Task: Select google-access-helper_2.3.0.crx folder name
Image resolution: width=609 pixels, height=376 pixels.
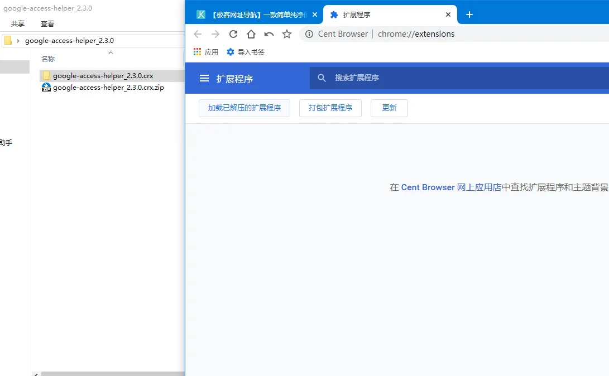Action: pos(103,76)
